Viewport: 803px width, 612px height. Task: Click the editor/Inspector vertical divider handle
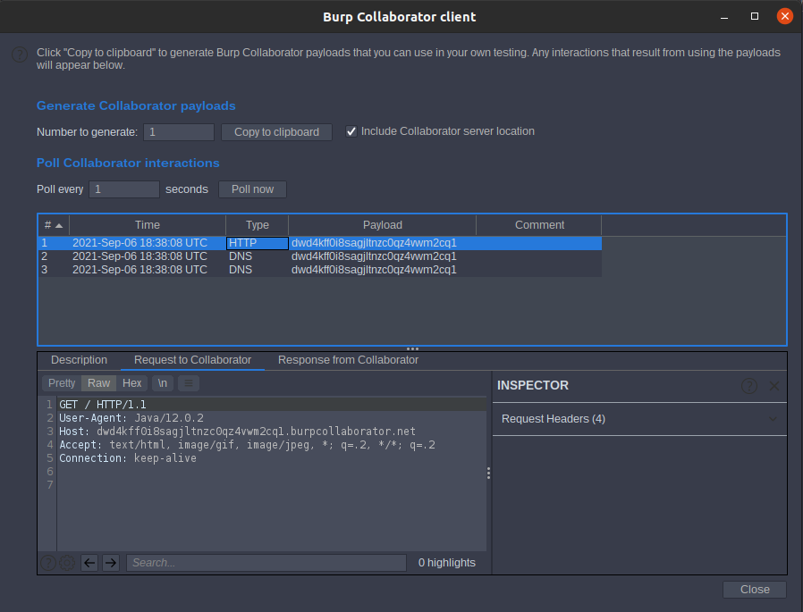488,474
